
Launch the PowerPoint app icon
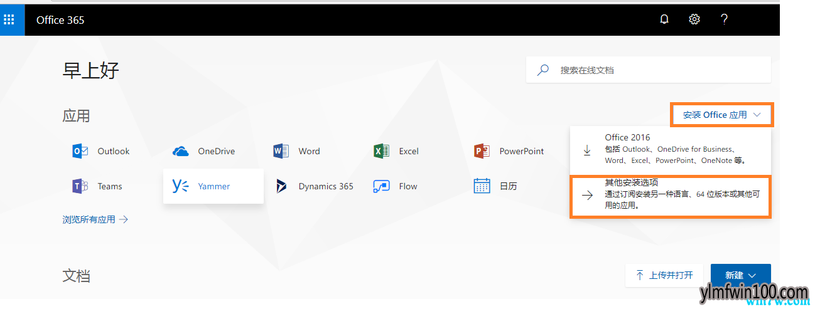(482, 151)
